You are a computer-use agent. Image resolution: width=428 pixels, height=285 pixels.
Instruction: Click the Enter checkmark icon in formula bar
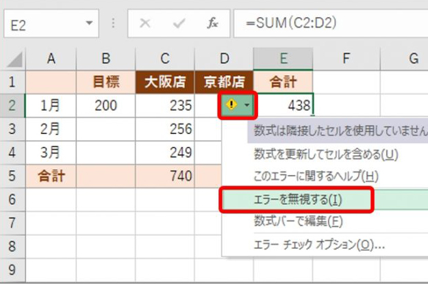(179, 23)
